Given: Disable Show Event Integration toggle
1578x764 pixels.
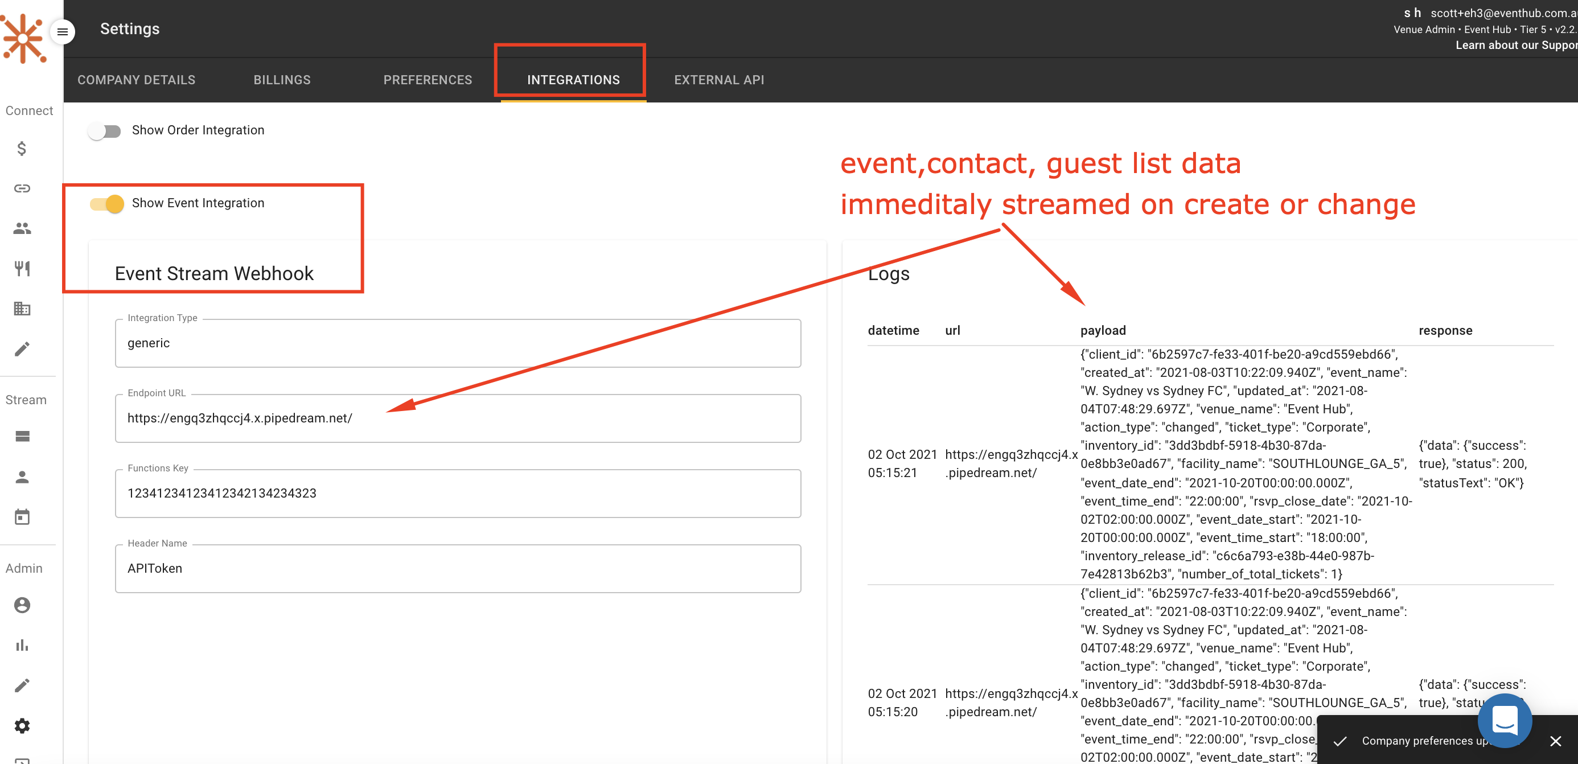Looking at the screenshot, I should (107, 204).
